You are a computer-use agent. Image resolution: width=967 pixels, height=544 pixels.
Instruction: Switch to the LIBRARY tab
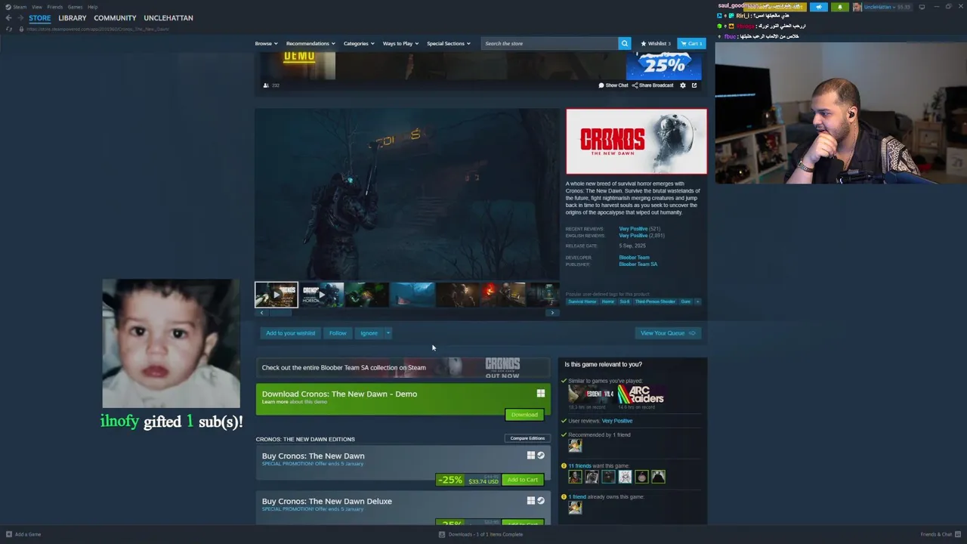pos(73,18)
